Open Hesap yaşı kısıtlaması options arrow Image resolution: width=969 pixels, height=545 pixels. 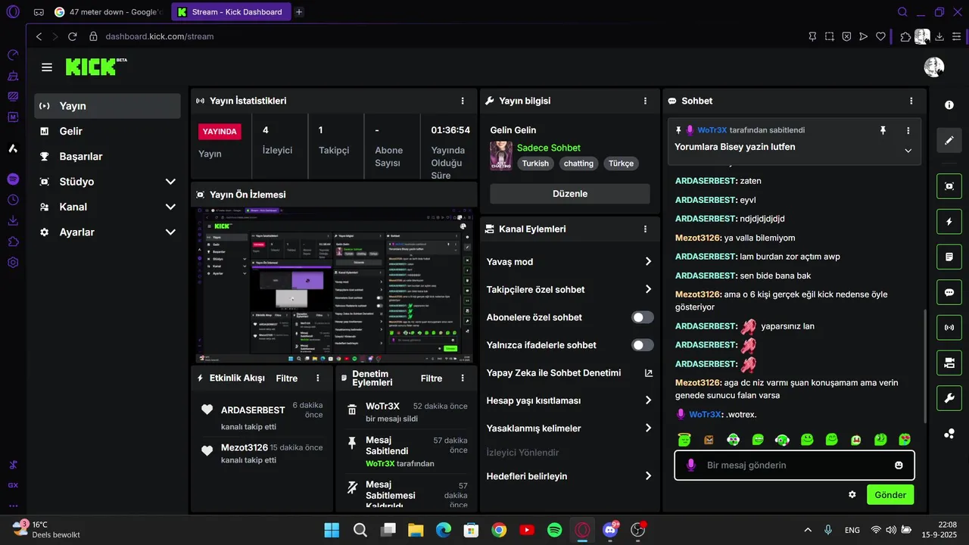click(648, 400)
